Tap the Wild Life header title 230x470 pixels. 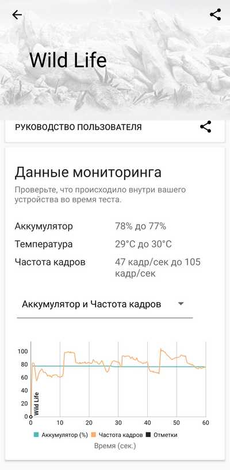tap(68, 60)
